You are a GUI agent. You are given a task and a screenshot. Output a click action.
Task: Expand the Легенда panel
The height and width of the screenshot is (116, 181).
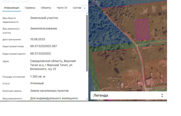click(129, 95)
